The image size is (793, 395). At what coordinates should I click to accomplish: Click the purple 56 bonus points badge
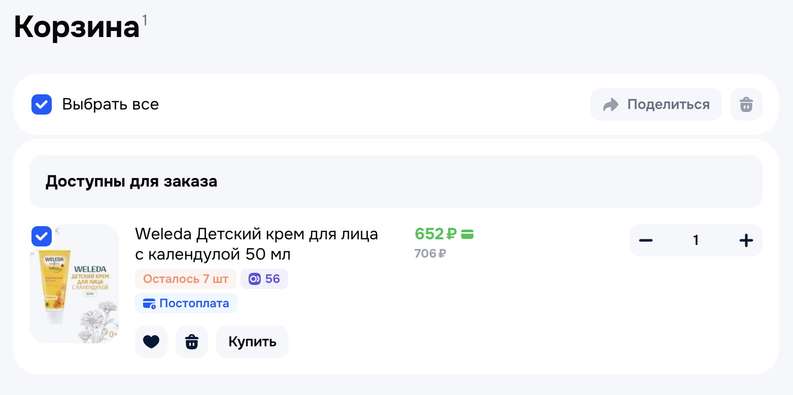tap(264, 279)
